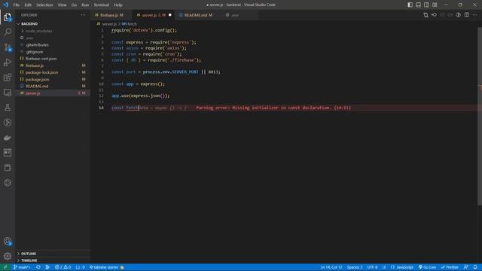The image size is (482, 271).
Task: Click line number 14 in the gutter
Action: [101, 108]
